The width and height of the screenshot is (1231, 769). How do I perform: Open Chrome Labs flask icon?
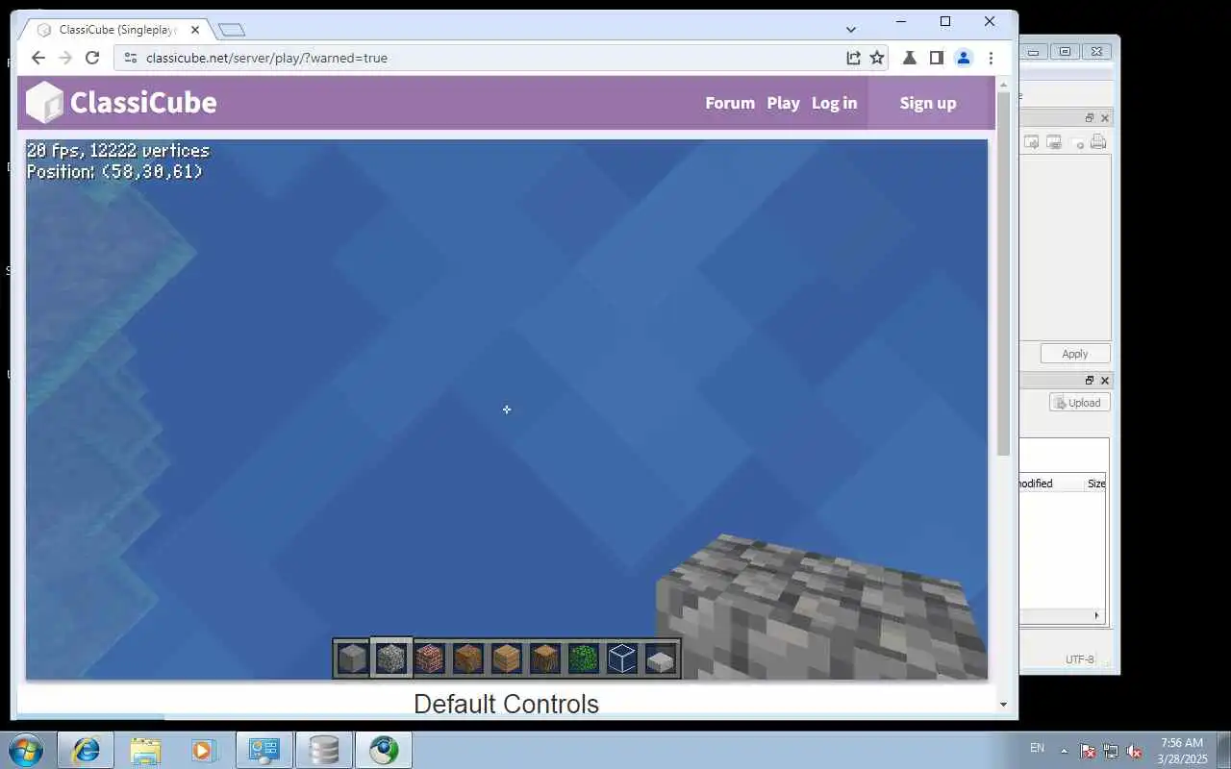coord(909,58)
